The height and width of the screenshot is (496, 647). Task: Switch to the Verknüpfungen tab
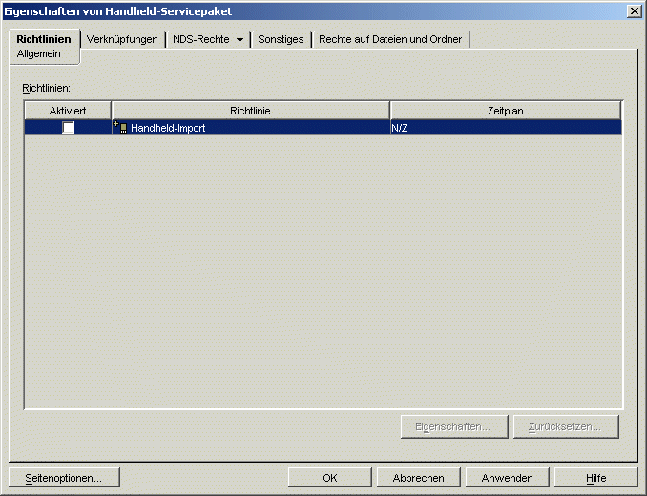pos(122,39)
